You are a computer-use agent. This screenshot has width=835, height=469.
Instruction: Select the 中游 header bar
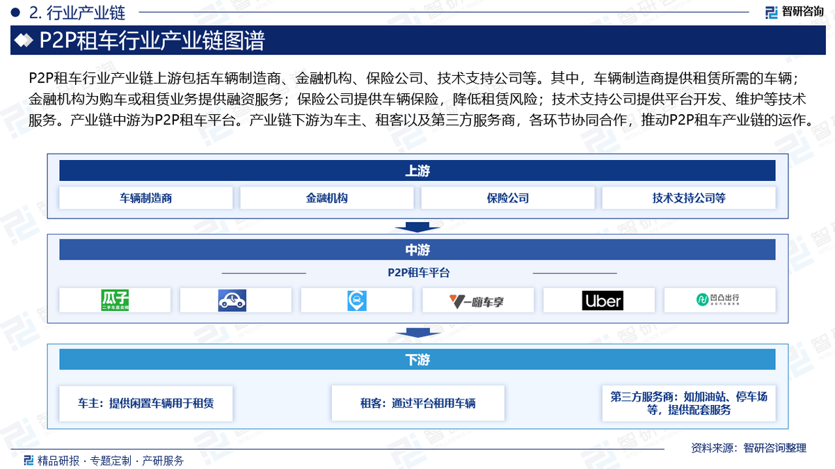(x=417, y=250)
